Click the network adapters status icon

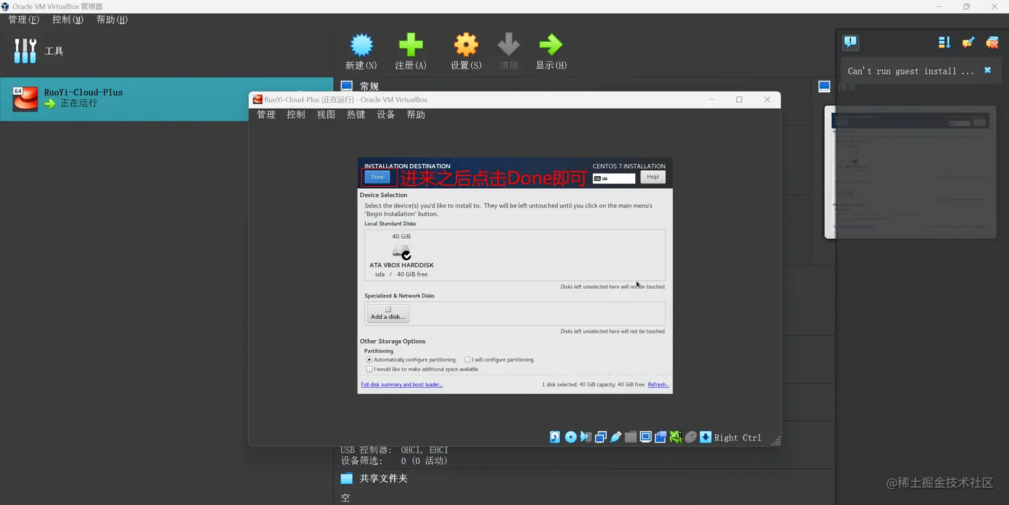click(601, 437)
